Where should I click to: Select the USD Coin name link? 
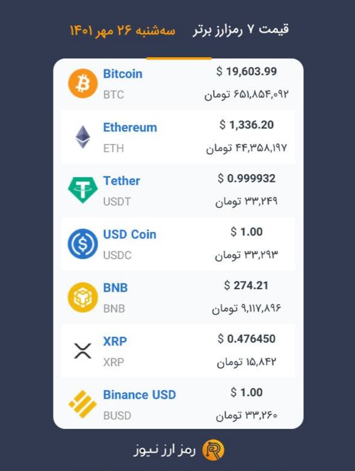[x=129, y=234]
